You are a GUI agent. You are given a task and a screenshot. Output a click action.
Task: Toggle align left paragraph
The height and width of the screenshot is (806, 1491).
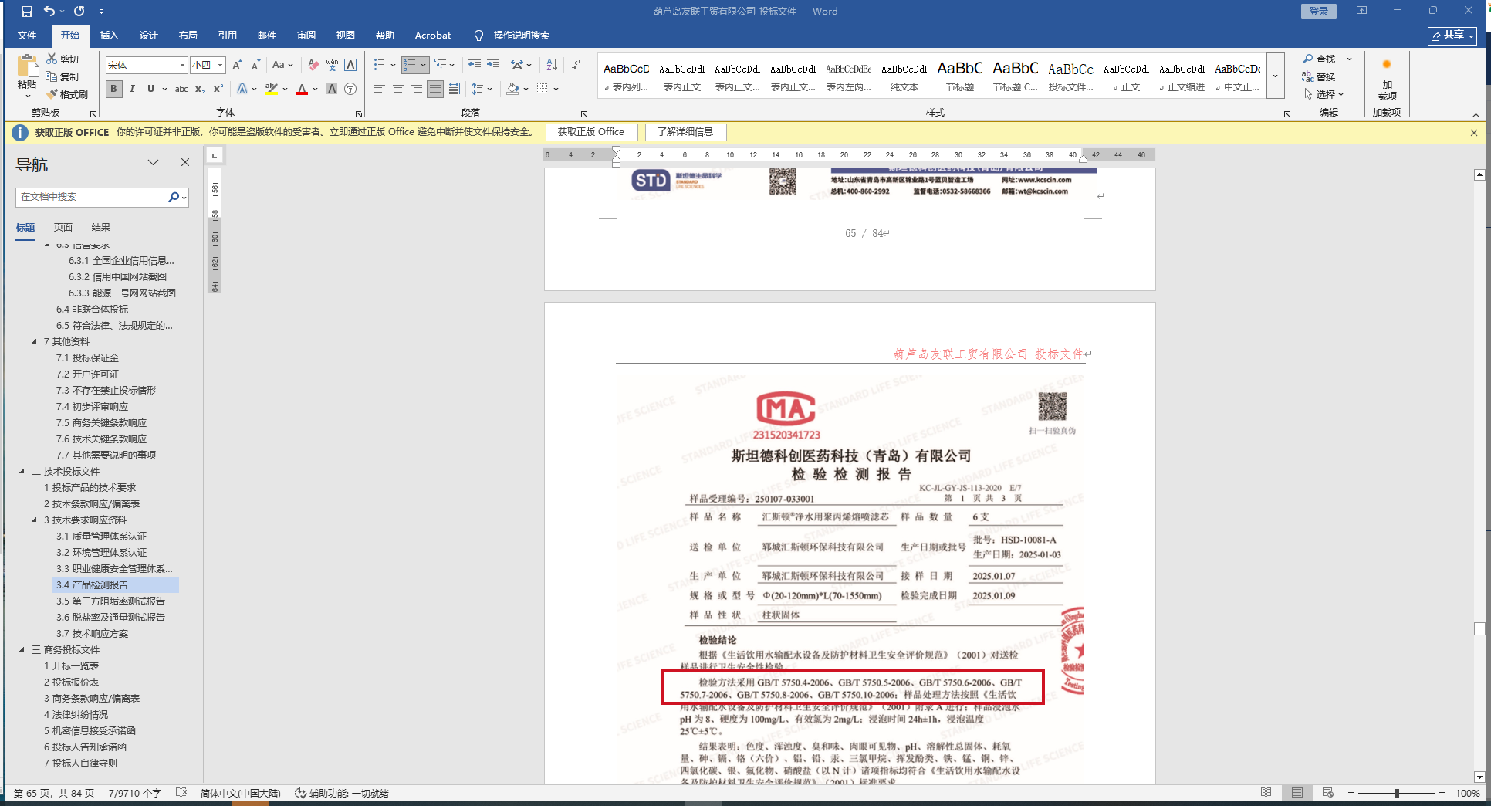point(379,89)
